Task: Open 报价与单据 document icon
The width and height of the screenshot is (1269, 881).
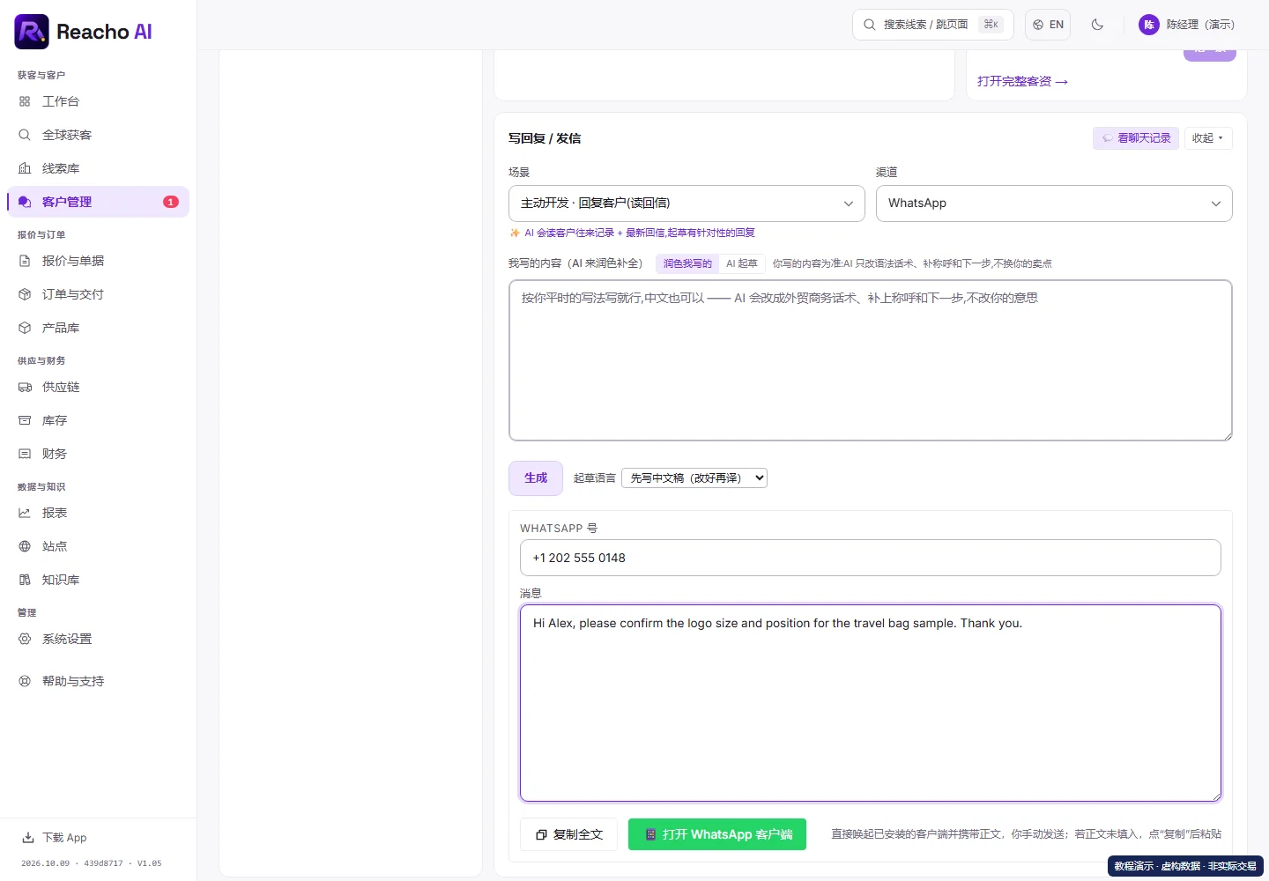Action: point(25,261)
